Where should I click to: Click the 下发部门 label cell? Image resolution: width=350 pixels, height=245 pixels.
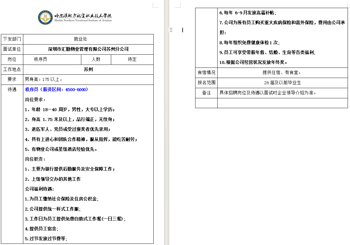pyautogui.click(x=12, y=39)
